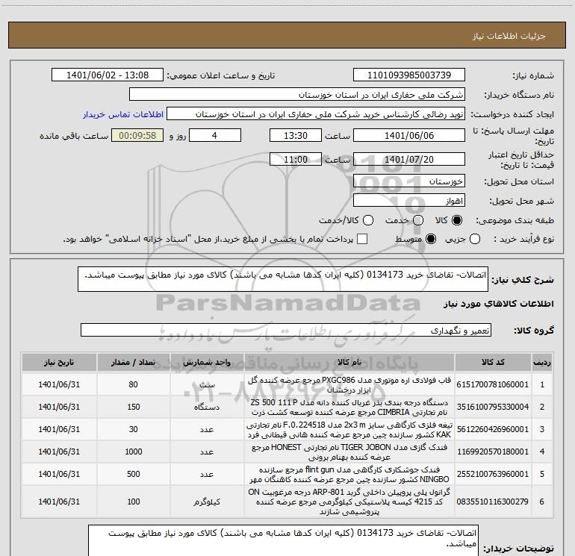Select the کالا/خدمت radio button
Viewport: 575px width, 556px height.
click(x=368, y=220)
